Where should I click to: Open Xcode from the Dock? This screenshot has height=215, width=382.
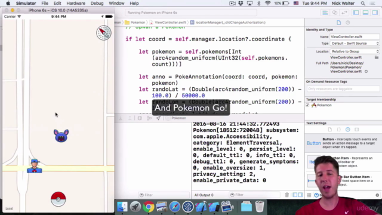201,207
